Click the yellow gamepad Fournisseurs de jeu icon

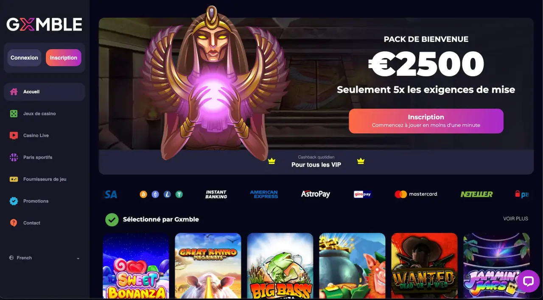(x=14, y=179)
